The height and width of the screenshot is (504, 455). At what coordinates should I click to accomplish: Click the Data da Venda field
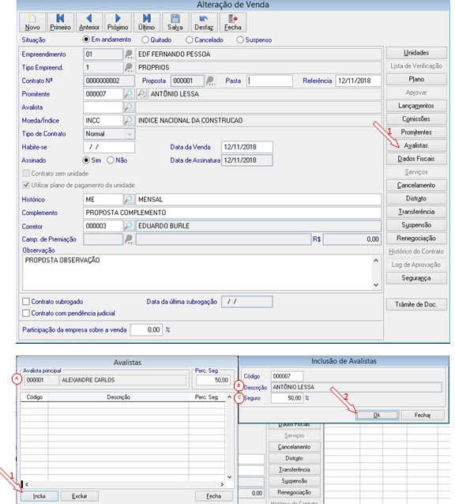[247, 147]
